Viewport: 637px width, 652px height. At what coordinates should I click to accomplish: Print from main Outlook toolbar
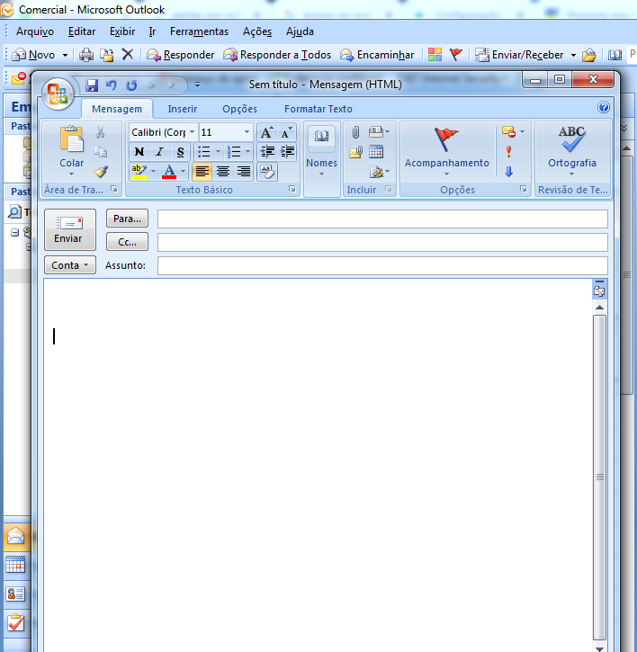pyautogui.click(x=86, y=55)
